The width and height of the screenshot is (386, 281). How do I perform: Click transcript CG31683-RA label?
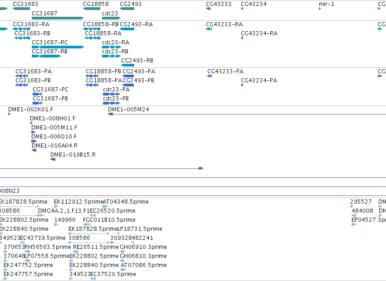pos(31,24)
